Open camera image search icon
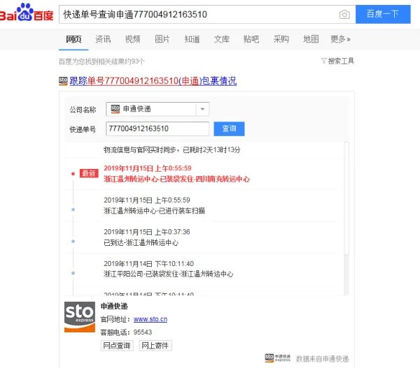Viewport: 420px width, 368px height. coord(344,14)
